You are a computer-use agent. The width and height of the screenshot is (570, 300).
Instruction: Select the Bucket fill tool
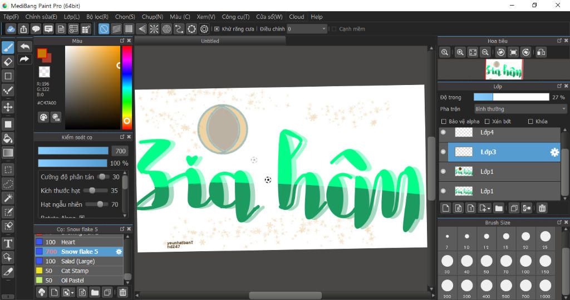(x=8, y=138)
